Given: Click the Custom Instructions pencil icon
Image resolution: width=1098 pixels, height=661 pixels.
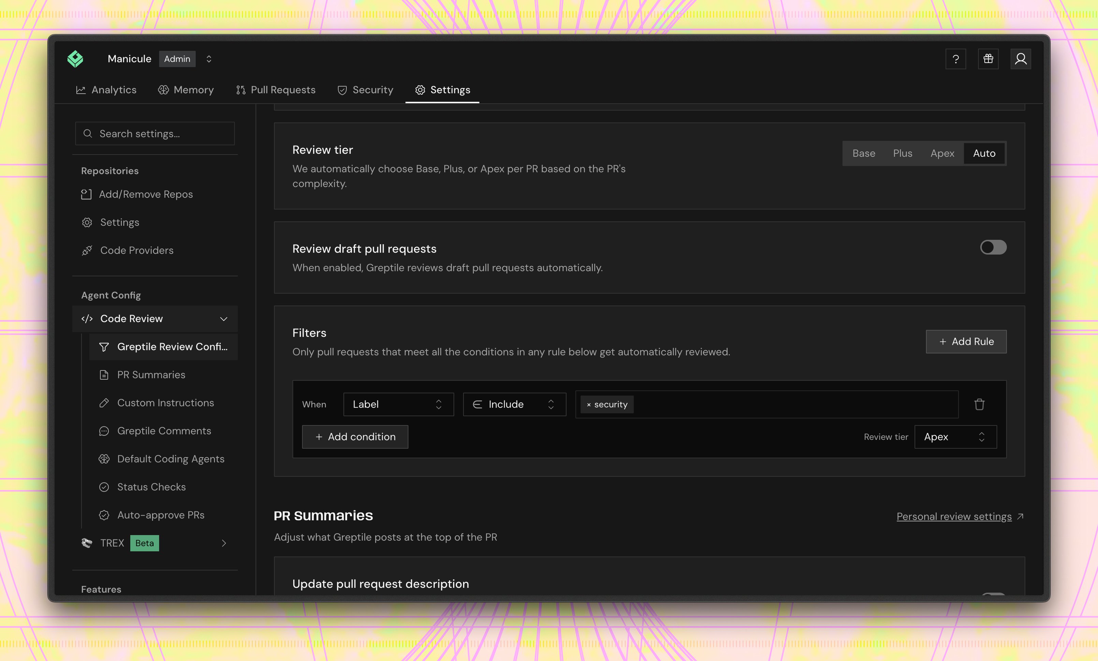Looking at the screenshot, I should coord(104,403).
